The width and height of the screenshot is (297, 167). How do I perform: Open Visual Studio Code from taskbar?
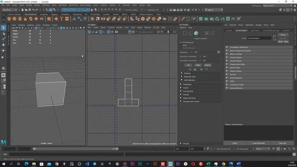(x=87, y=164)
